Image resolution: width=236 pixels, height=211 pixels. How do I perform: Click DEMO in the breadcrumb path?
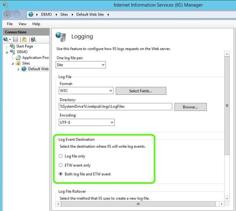tap(46, 14)
